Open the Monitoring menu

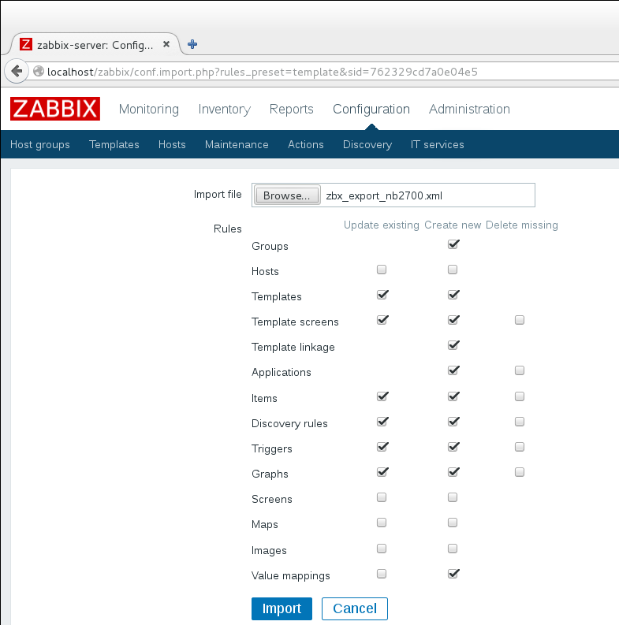coord(149,109)
